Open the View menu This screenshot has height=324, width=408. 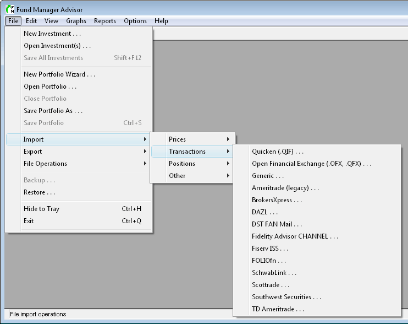[x=51, y=21]
